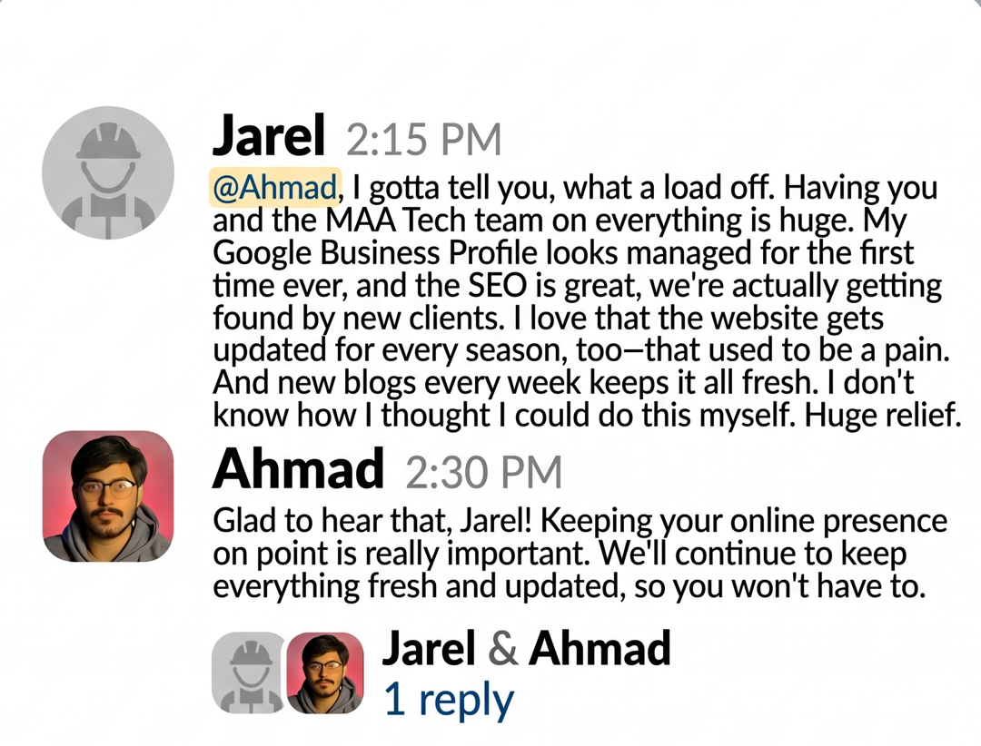This screenshot has width=981, height=746.
Task: Click Google Business Profile text in message
Action: point(375,253)
